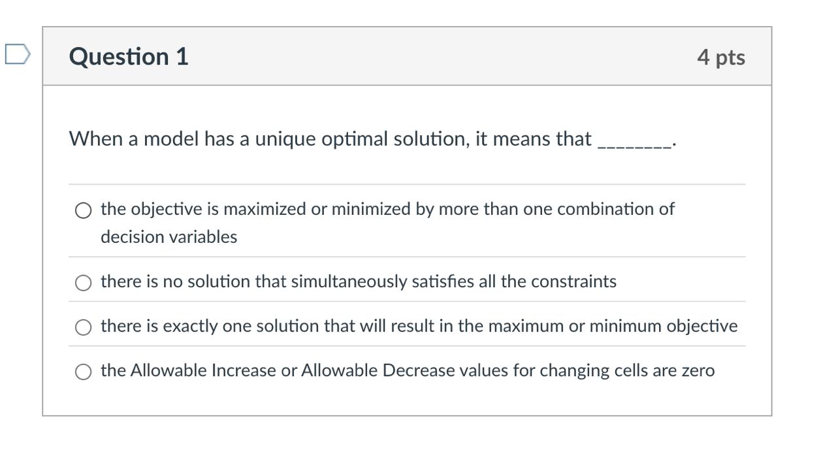This screenshot has width=836, height=459.
Task: Click the last answer row to choose it
Action: (408, 372)
